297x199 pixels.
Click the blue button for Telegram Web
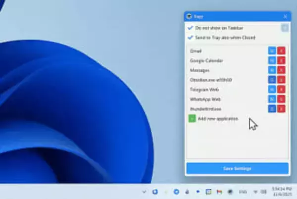(272, 90)
